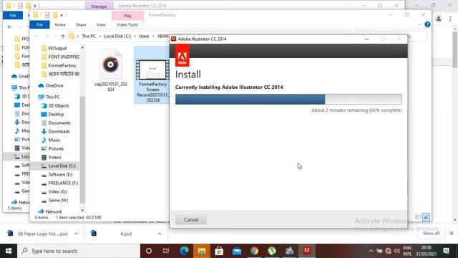Click Local Disk (C:) in address breadcrumb
Image resolution: width=458 pixels, height=258 pixels.
[x=117, y=37]
